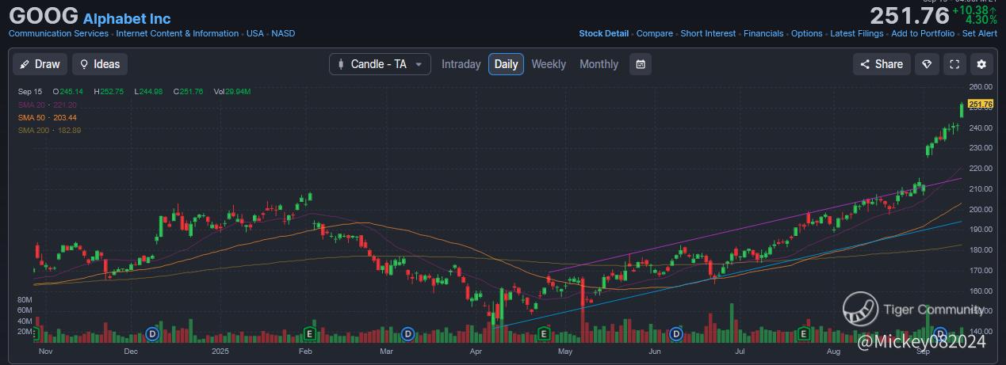
Task: Click the large 251.76 last price
Action: tap(909, 16)
